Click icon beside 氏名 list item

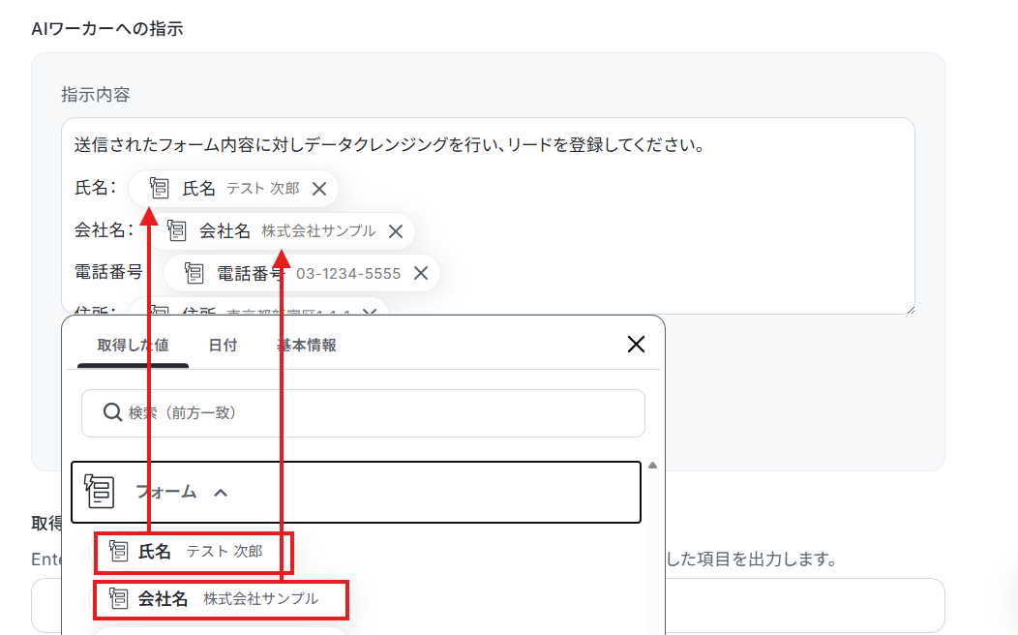point(118,551)
